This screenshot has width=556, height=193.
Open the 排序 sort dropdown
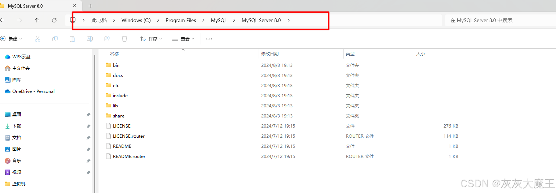tap(151, 39)
